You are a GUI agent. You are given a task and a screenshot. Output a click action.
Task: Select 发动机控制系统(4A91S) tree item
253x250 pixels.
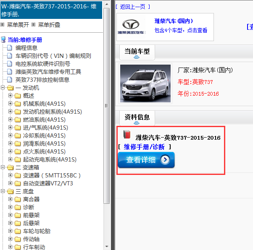click(x=53, y=112)
